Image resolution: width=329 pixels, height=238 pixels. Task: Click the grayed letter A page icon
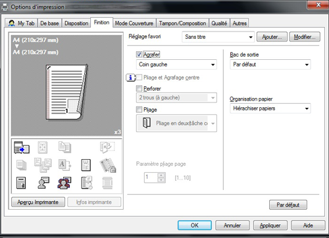[64, 165]
